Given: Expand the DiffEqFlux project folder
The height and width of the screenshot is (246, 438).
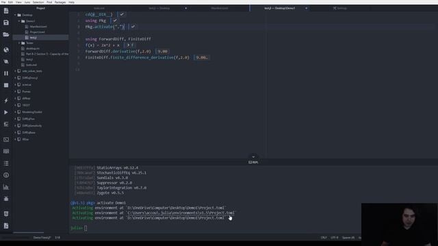Looking at the screenshot, I should pyautogui.click(x=15, y=119).
